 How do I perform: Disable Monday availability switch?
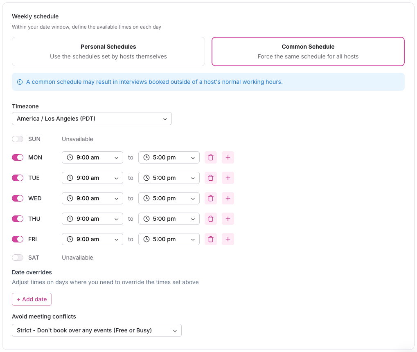click(18, 157)
